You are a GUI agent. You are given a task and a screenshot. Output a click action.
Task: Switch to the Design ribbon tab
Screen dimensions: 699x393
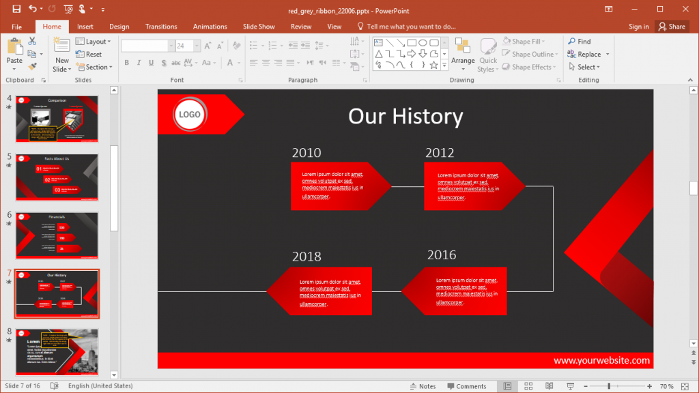click(x=119, y=26)
